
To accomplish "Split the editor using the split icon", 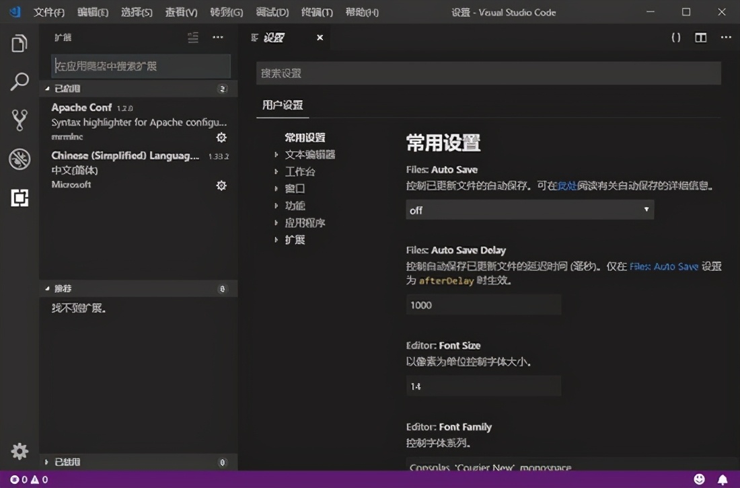I will click(x=700, y=38).
